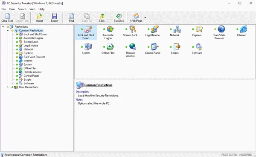The width and height of the screenshot is (256, 157).
Task: Select Boot and Shut Down tree item
Action: pos(35,34)
